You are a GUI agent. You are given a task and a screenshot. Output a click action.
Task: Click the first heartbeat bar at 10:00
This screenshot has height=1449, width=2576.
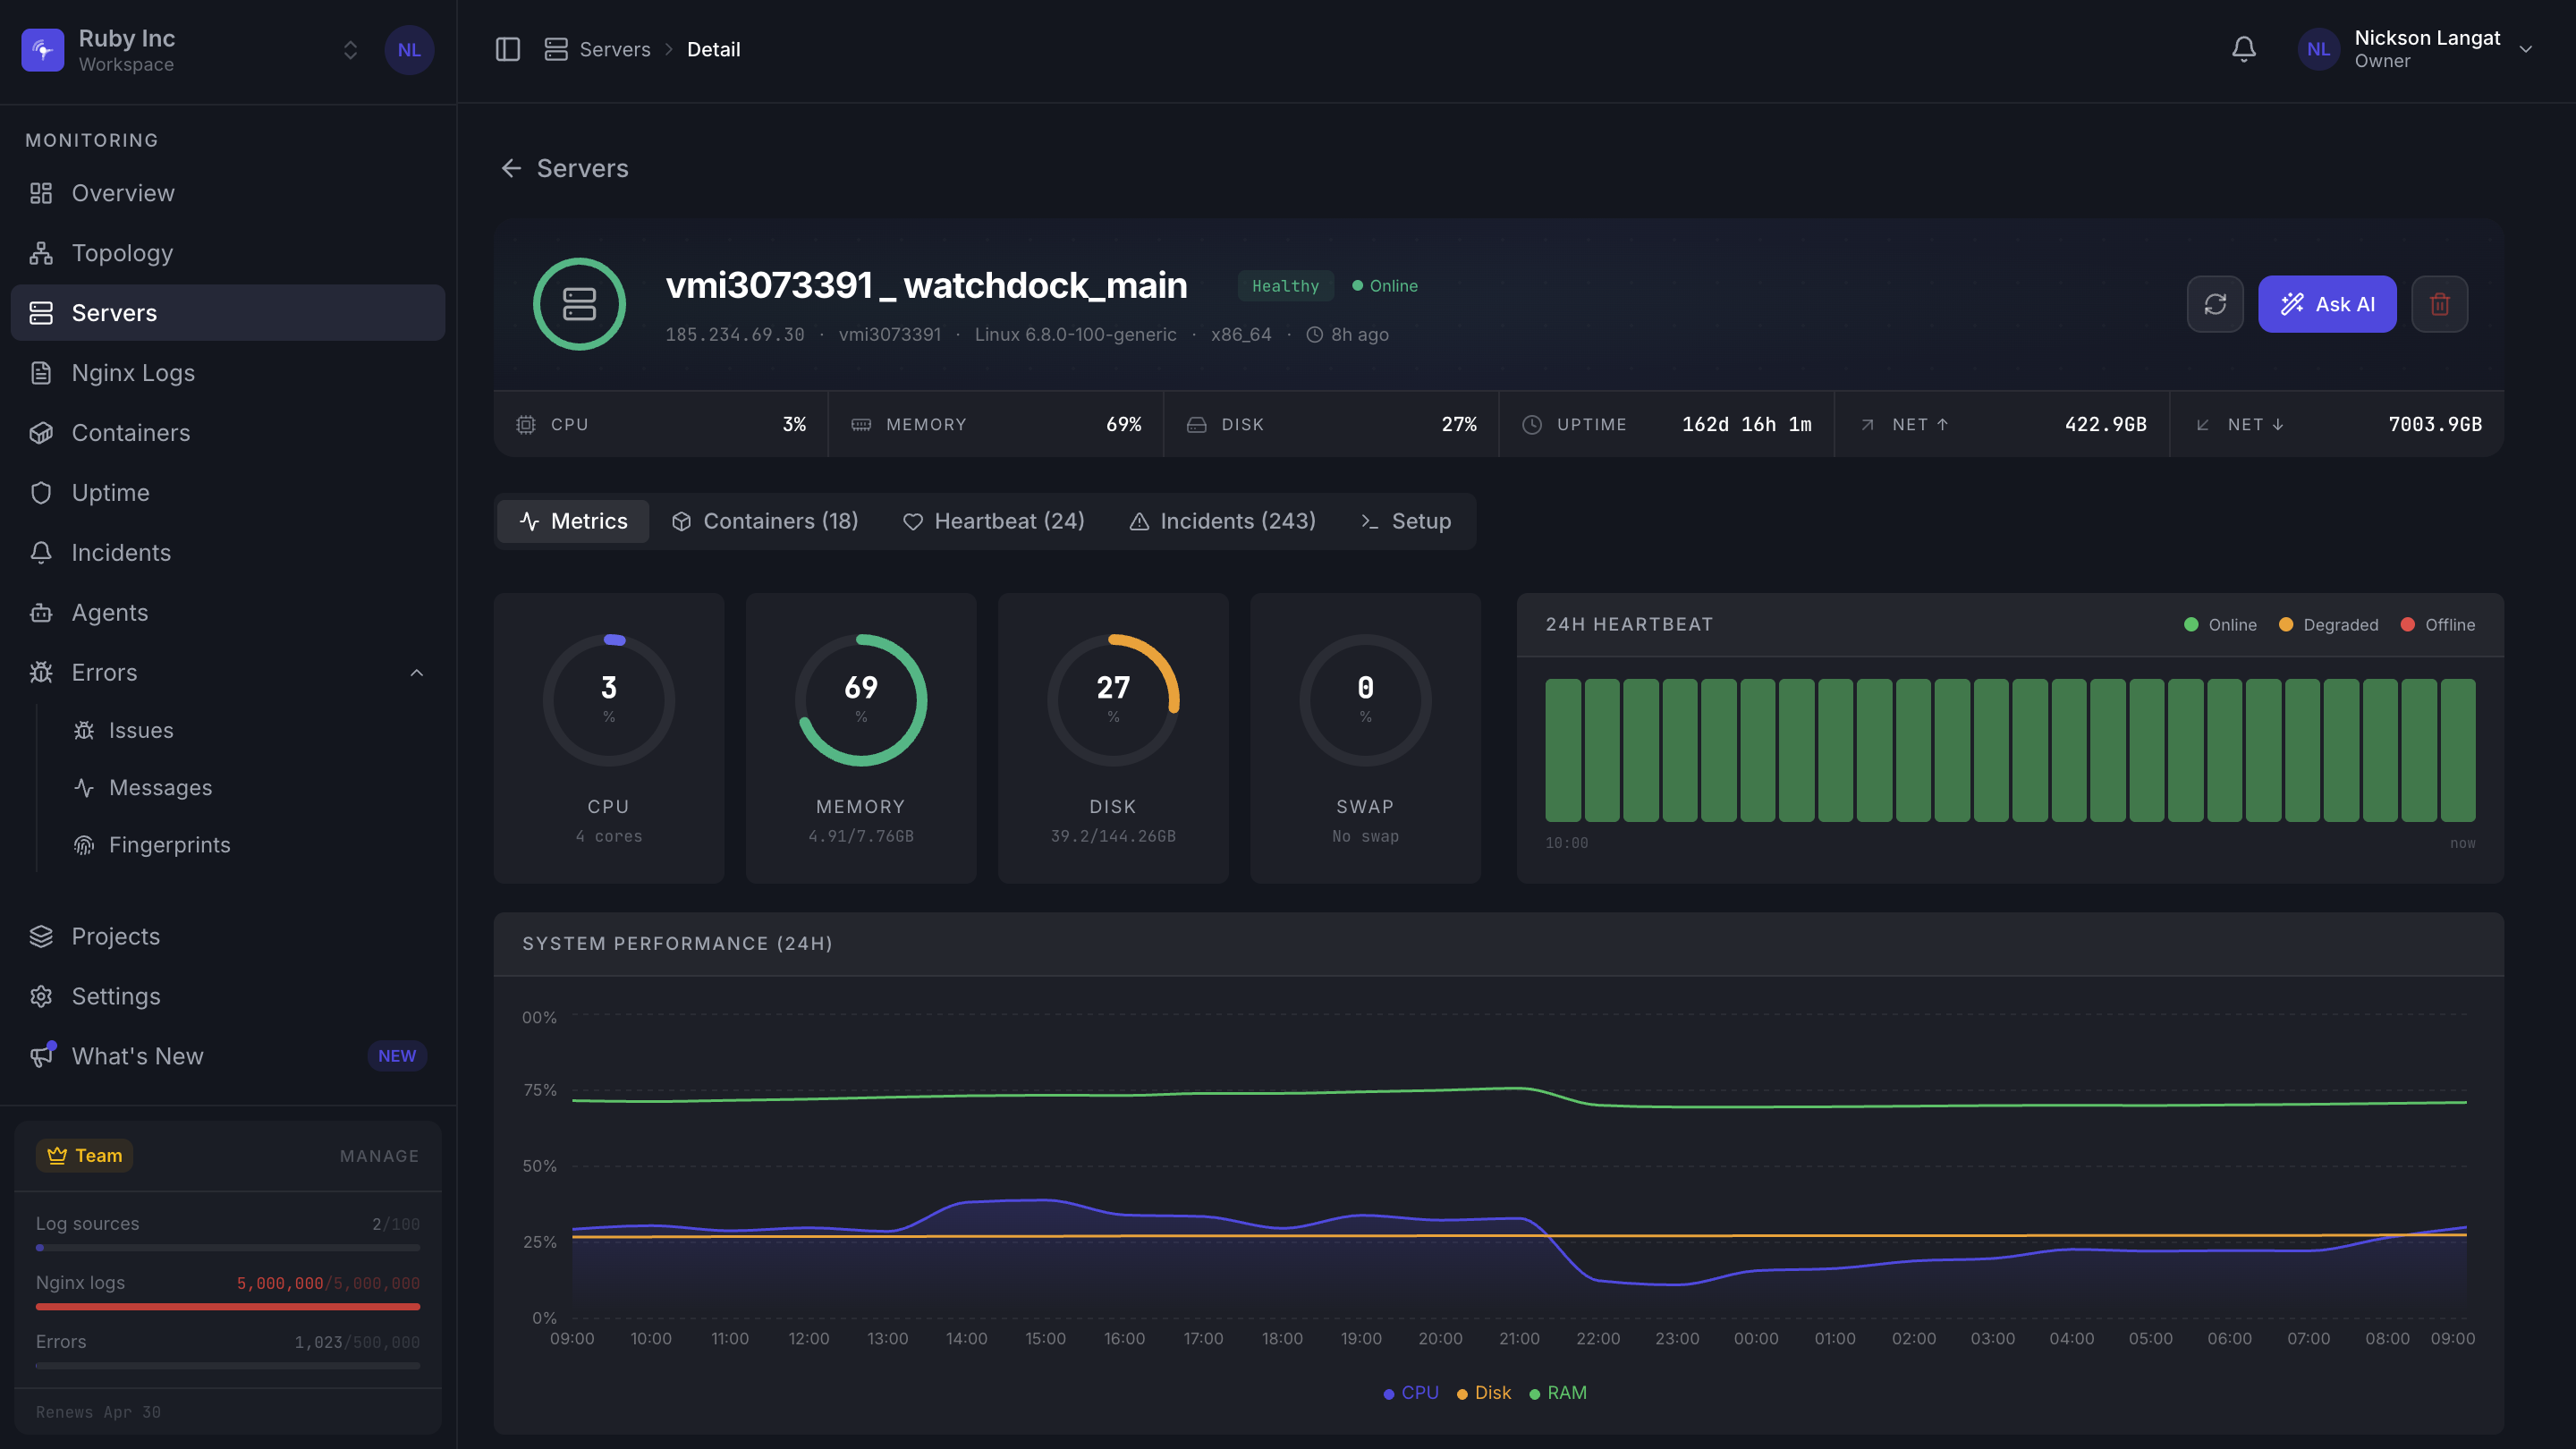coord(1563,750)
